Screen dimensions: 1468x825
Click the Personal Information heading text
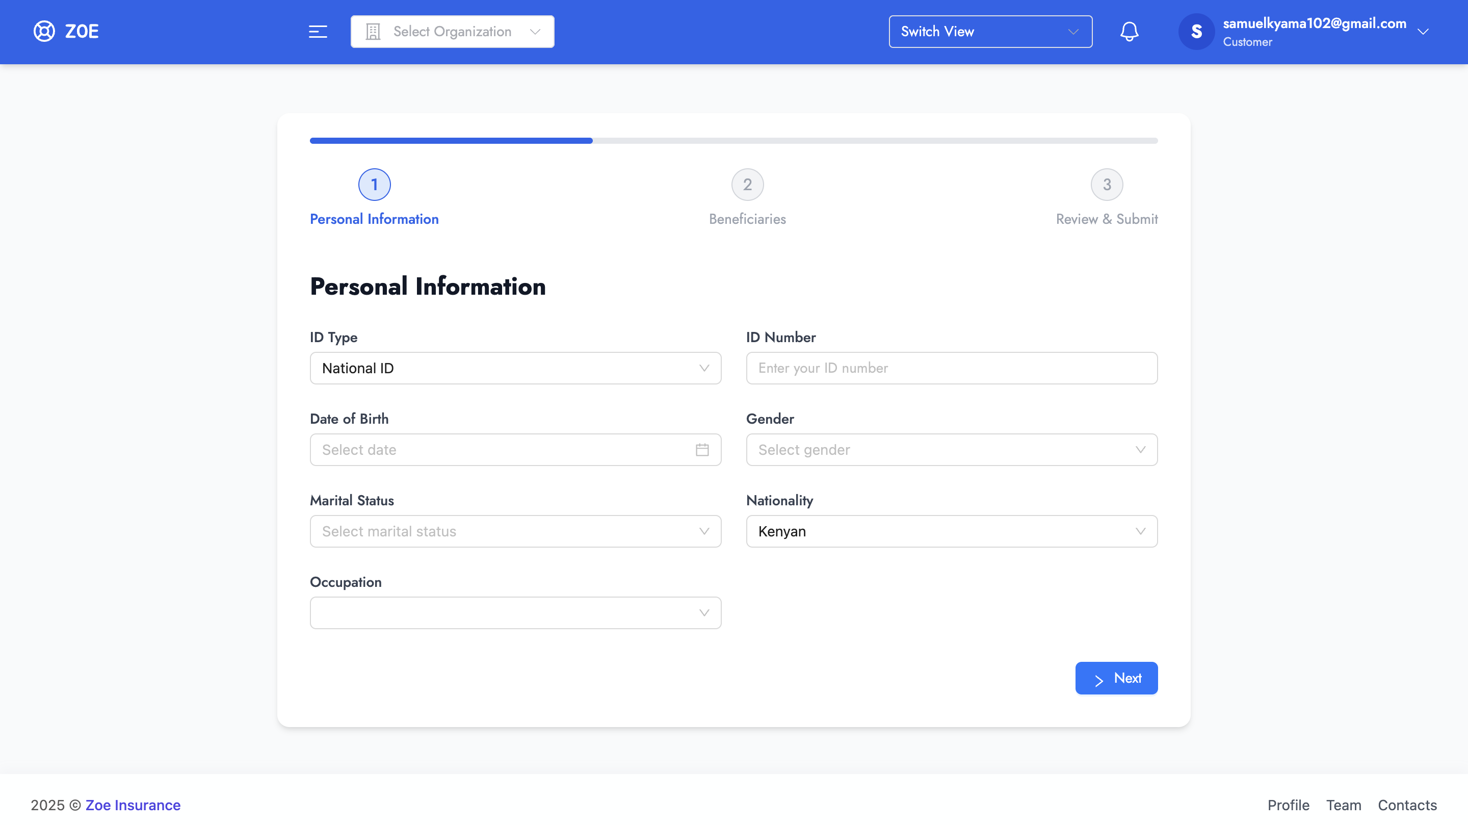(428, 286)
